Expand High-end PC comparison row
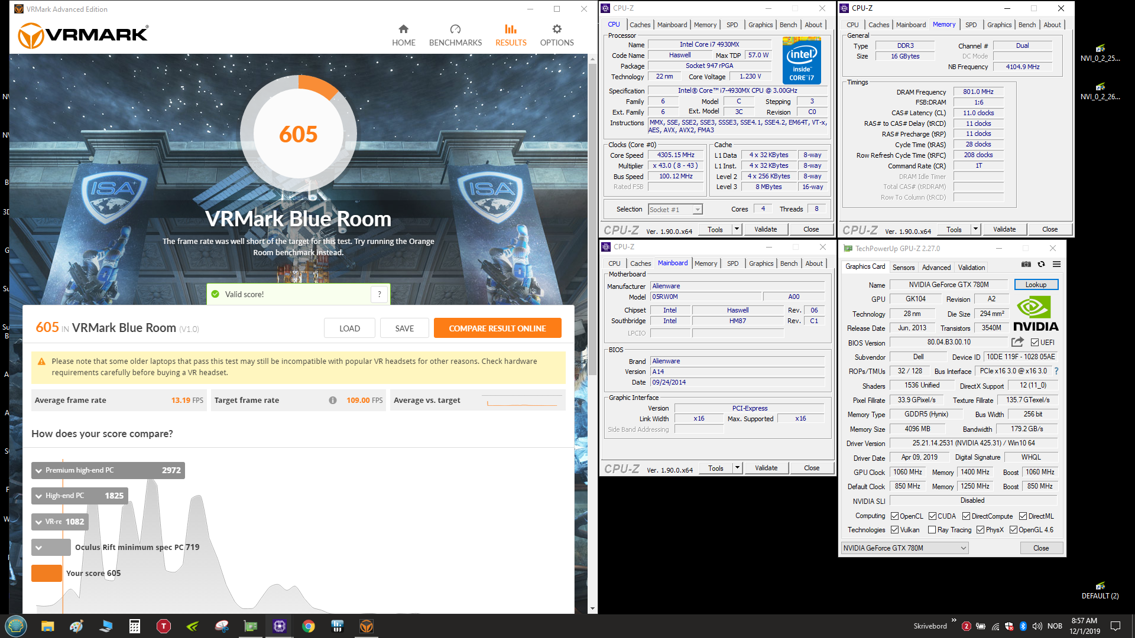 tap(79, 496)
